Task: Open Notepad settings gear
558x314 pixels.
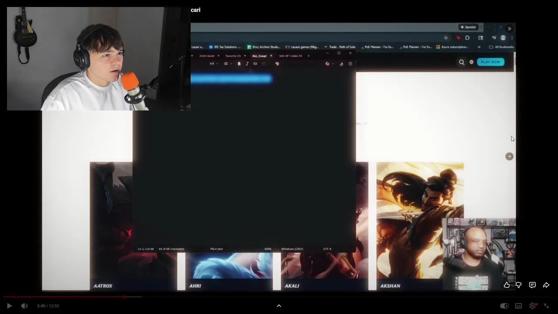Action: [350, 64]
